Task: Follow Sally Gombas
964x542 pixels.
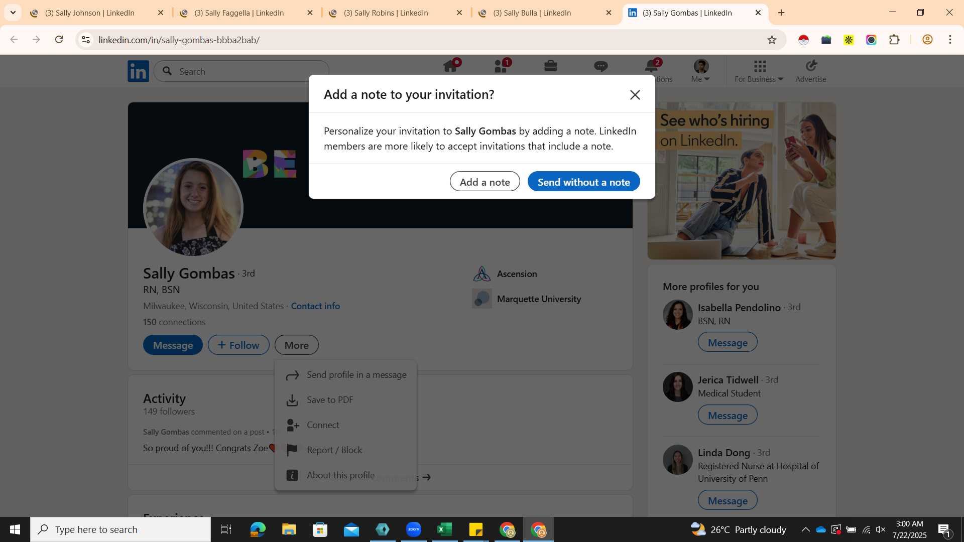Action: click(x=238, y=345)
